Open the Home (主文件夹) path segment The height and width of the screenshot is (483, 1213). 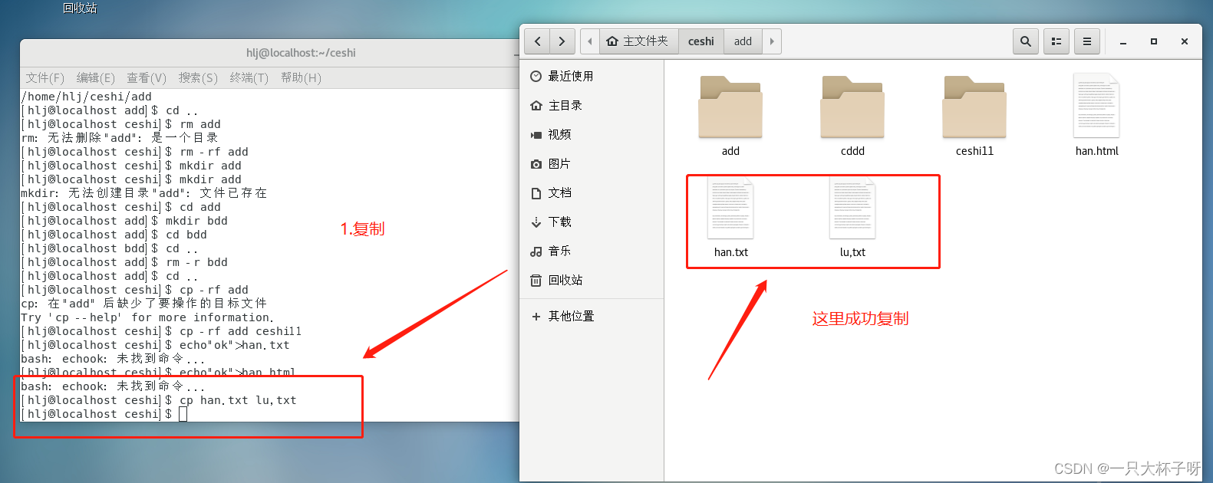638,41
